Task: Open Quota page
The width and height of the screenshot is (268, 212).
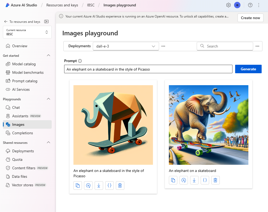Action: [27, 159]
